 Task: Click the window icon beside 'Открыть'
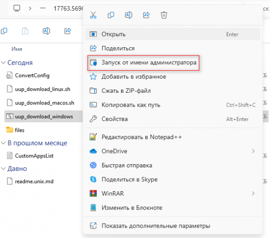pyautogui.click(x=93, y=34)
